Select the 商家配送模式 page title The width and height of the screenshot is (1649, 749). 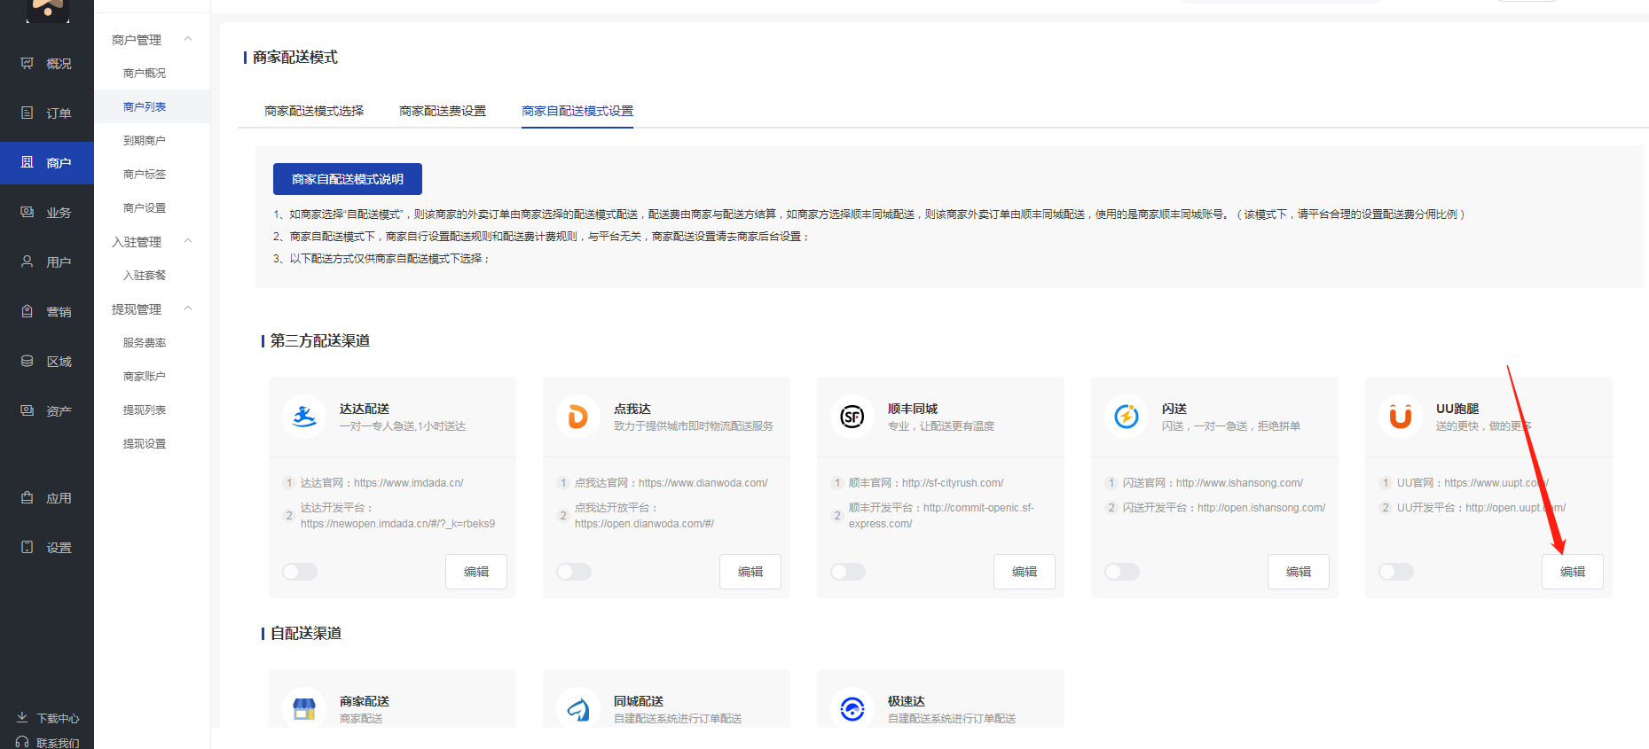[x=295, y=58]
